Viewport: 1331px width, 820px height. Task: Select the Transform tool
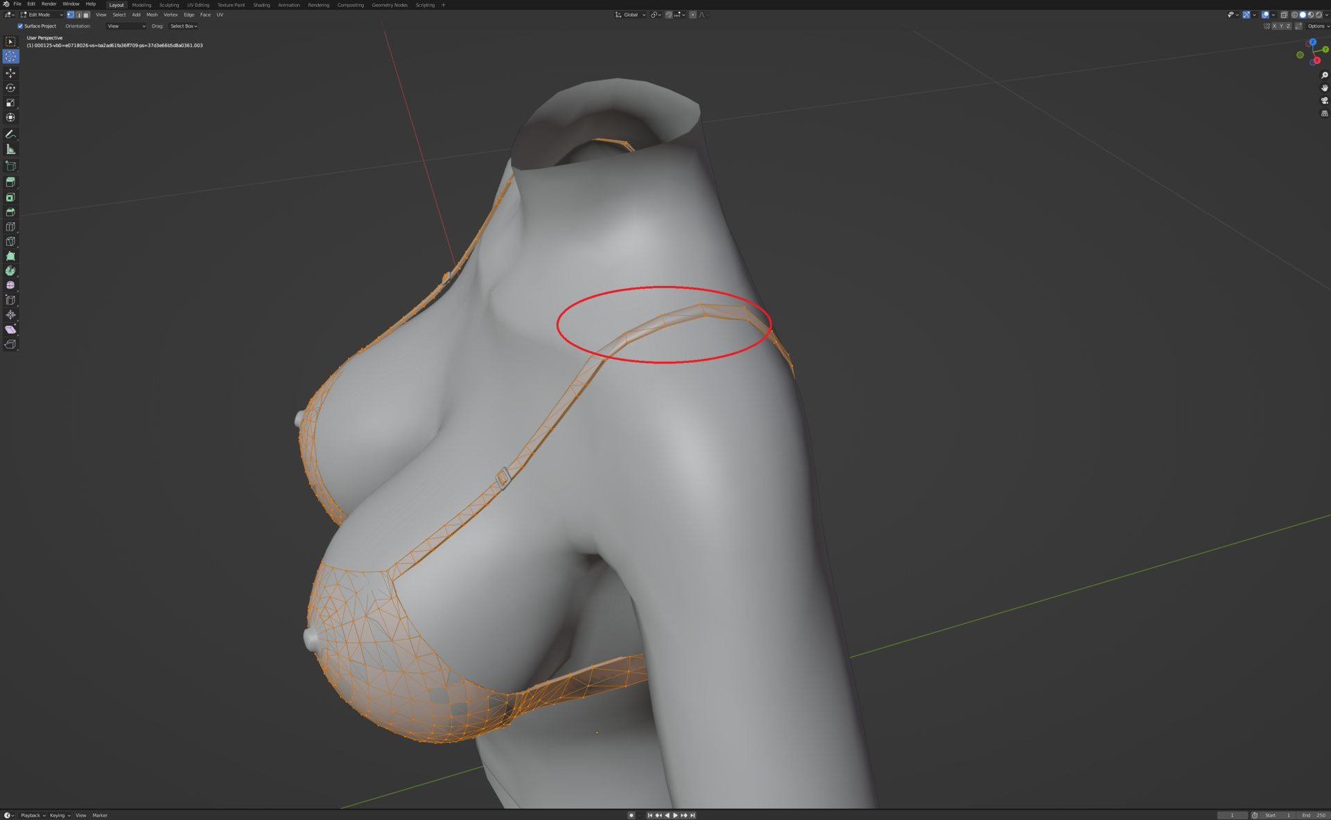point(10,118)
